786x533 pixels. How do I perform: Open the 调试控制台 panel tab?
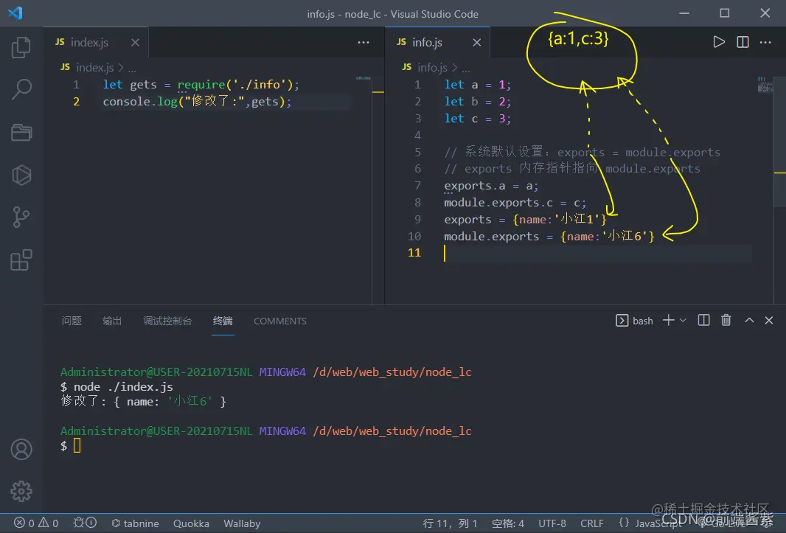pyautogui.click(x=167, y=321)
